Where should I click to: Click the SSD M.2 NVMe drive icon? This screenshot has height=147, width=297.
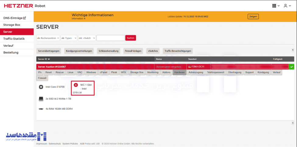[41, 99]
